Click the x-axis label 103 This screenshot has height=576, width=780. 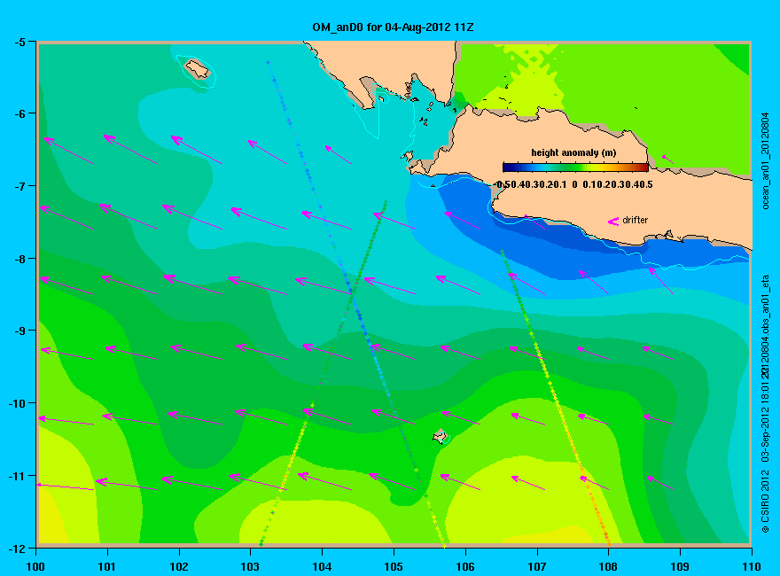point(251,567)
